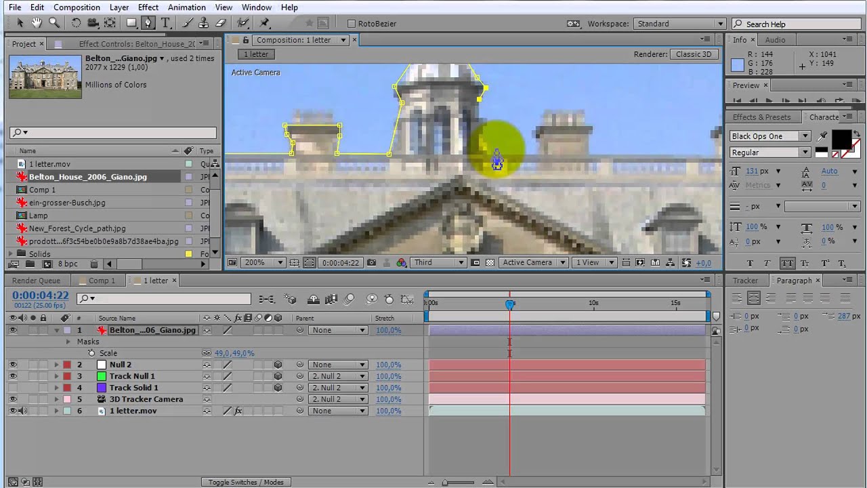
Task: Select the Eraser tool
Action: tap(220, 23)
